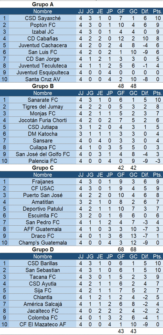
Task: Click the Pts. header of Grupo A table
Action: pos(157,11)
